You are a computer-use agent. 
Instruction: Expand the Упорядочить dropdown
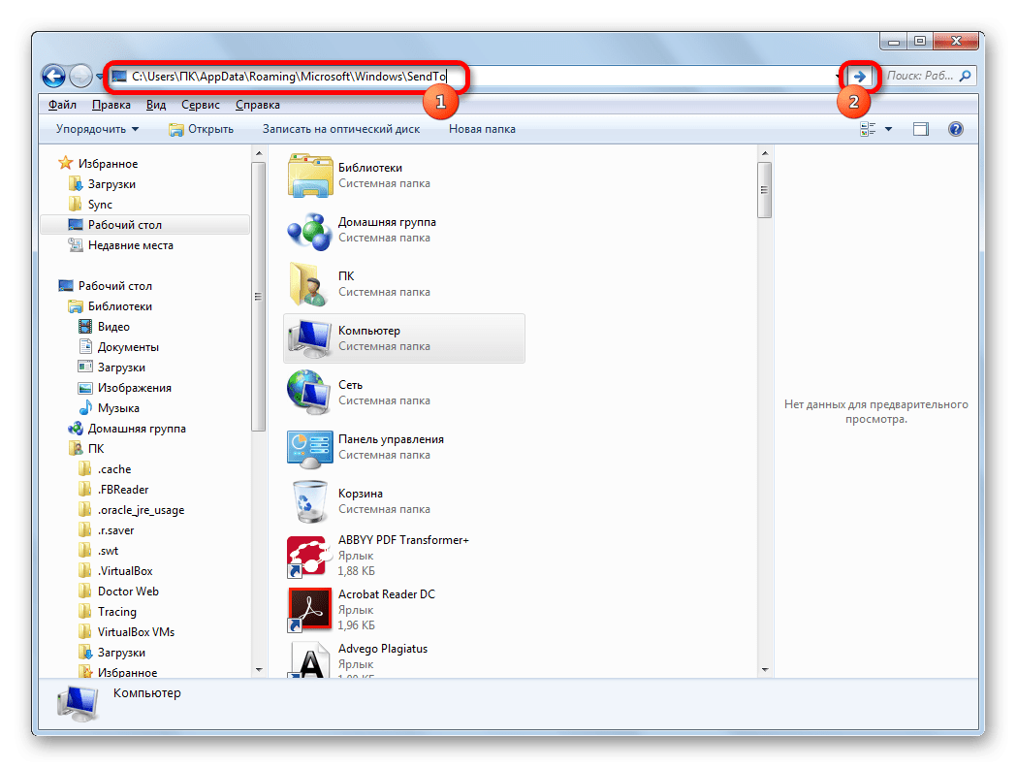coord(97,129)
